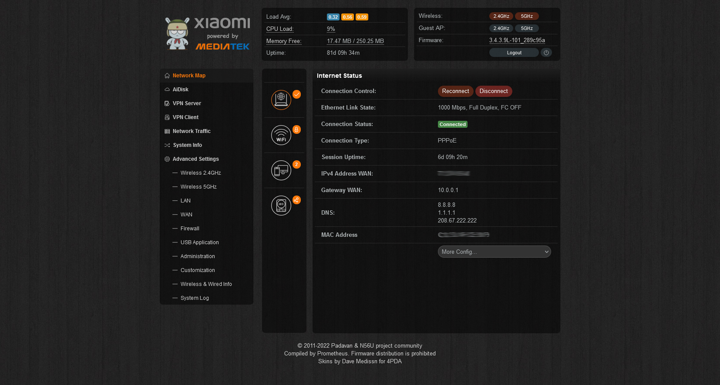720x385 pixels.
Task: Toggle the Wireless 5GHz radio button
Action: 527,16
